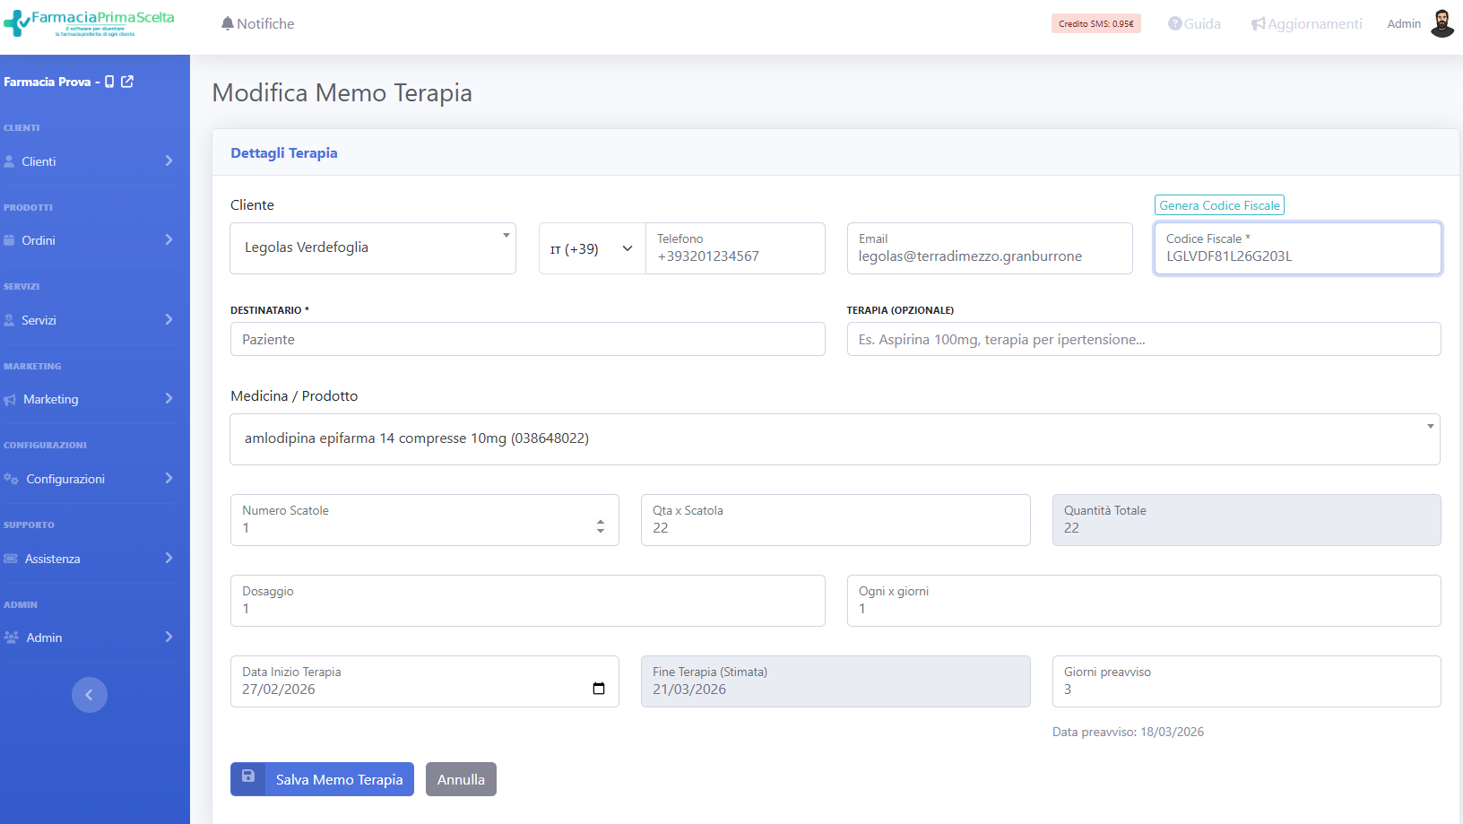
Task: Expand the Marketing sidebar menu
Action: click(90, 399)
